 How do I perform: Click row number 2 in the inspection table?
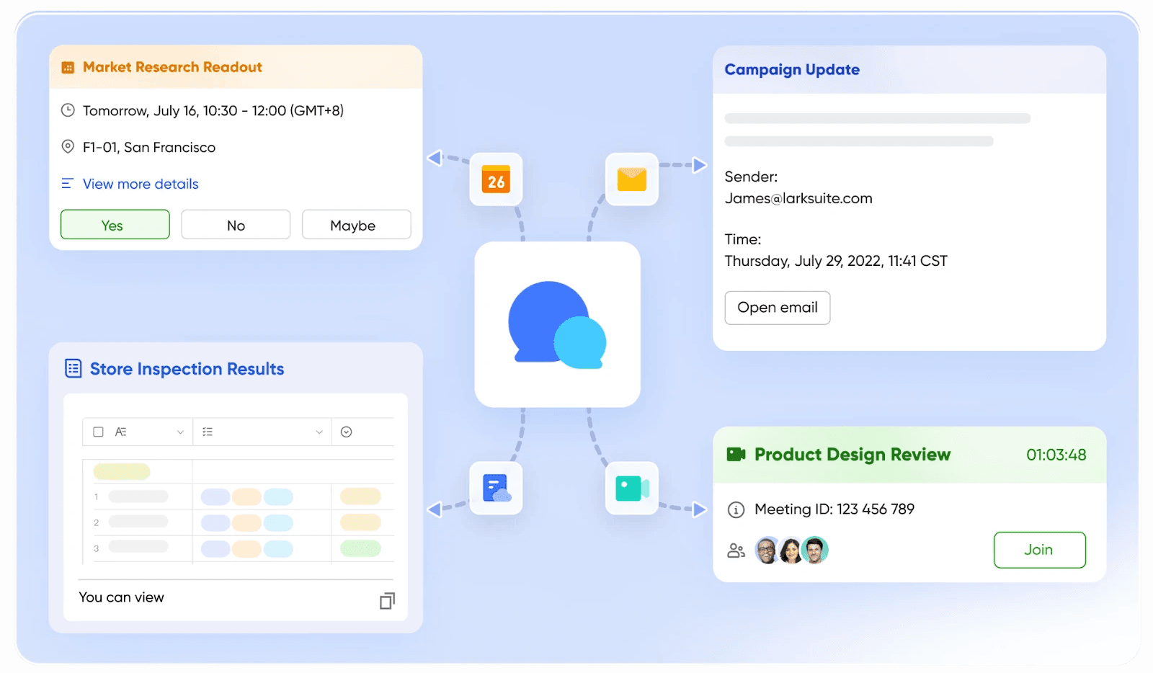[96, 522]
